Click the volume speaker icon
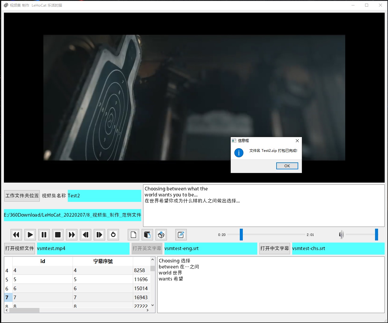The image size is (388, 323). pyautogui.click(x=341, y=234)
